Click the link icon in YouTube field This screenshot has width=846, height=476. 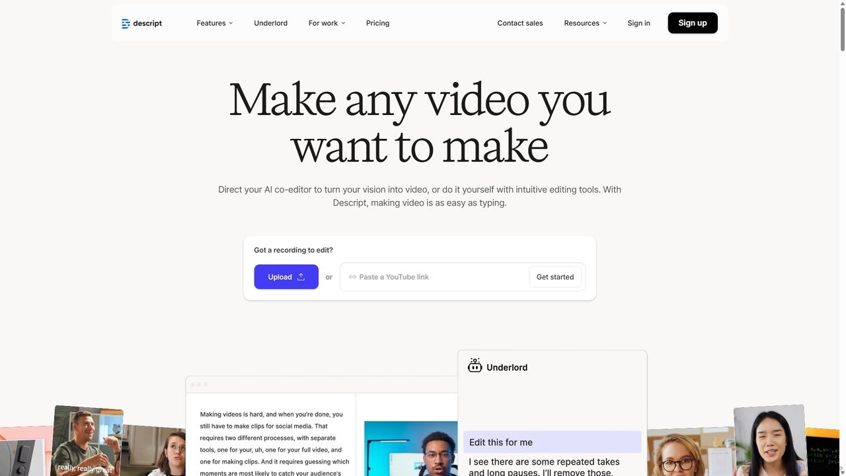coord(352,277)
